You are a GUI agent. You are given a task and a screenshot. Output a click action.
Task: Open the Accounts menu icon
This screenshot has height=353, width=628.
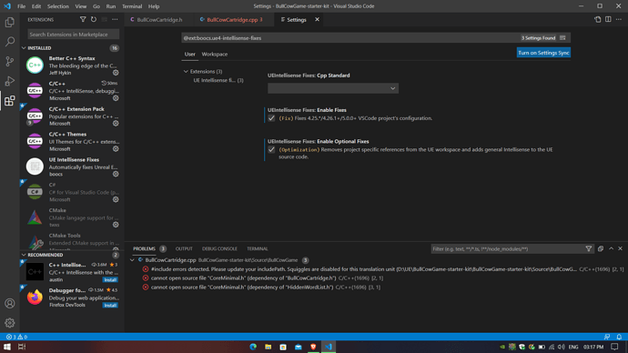(10, 303)
